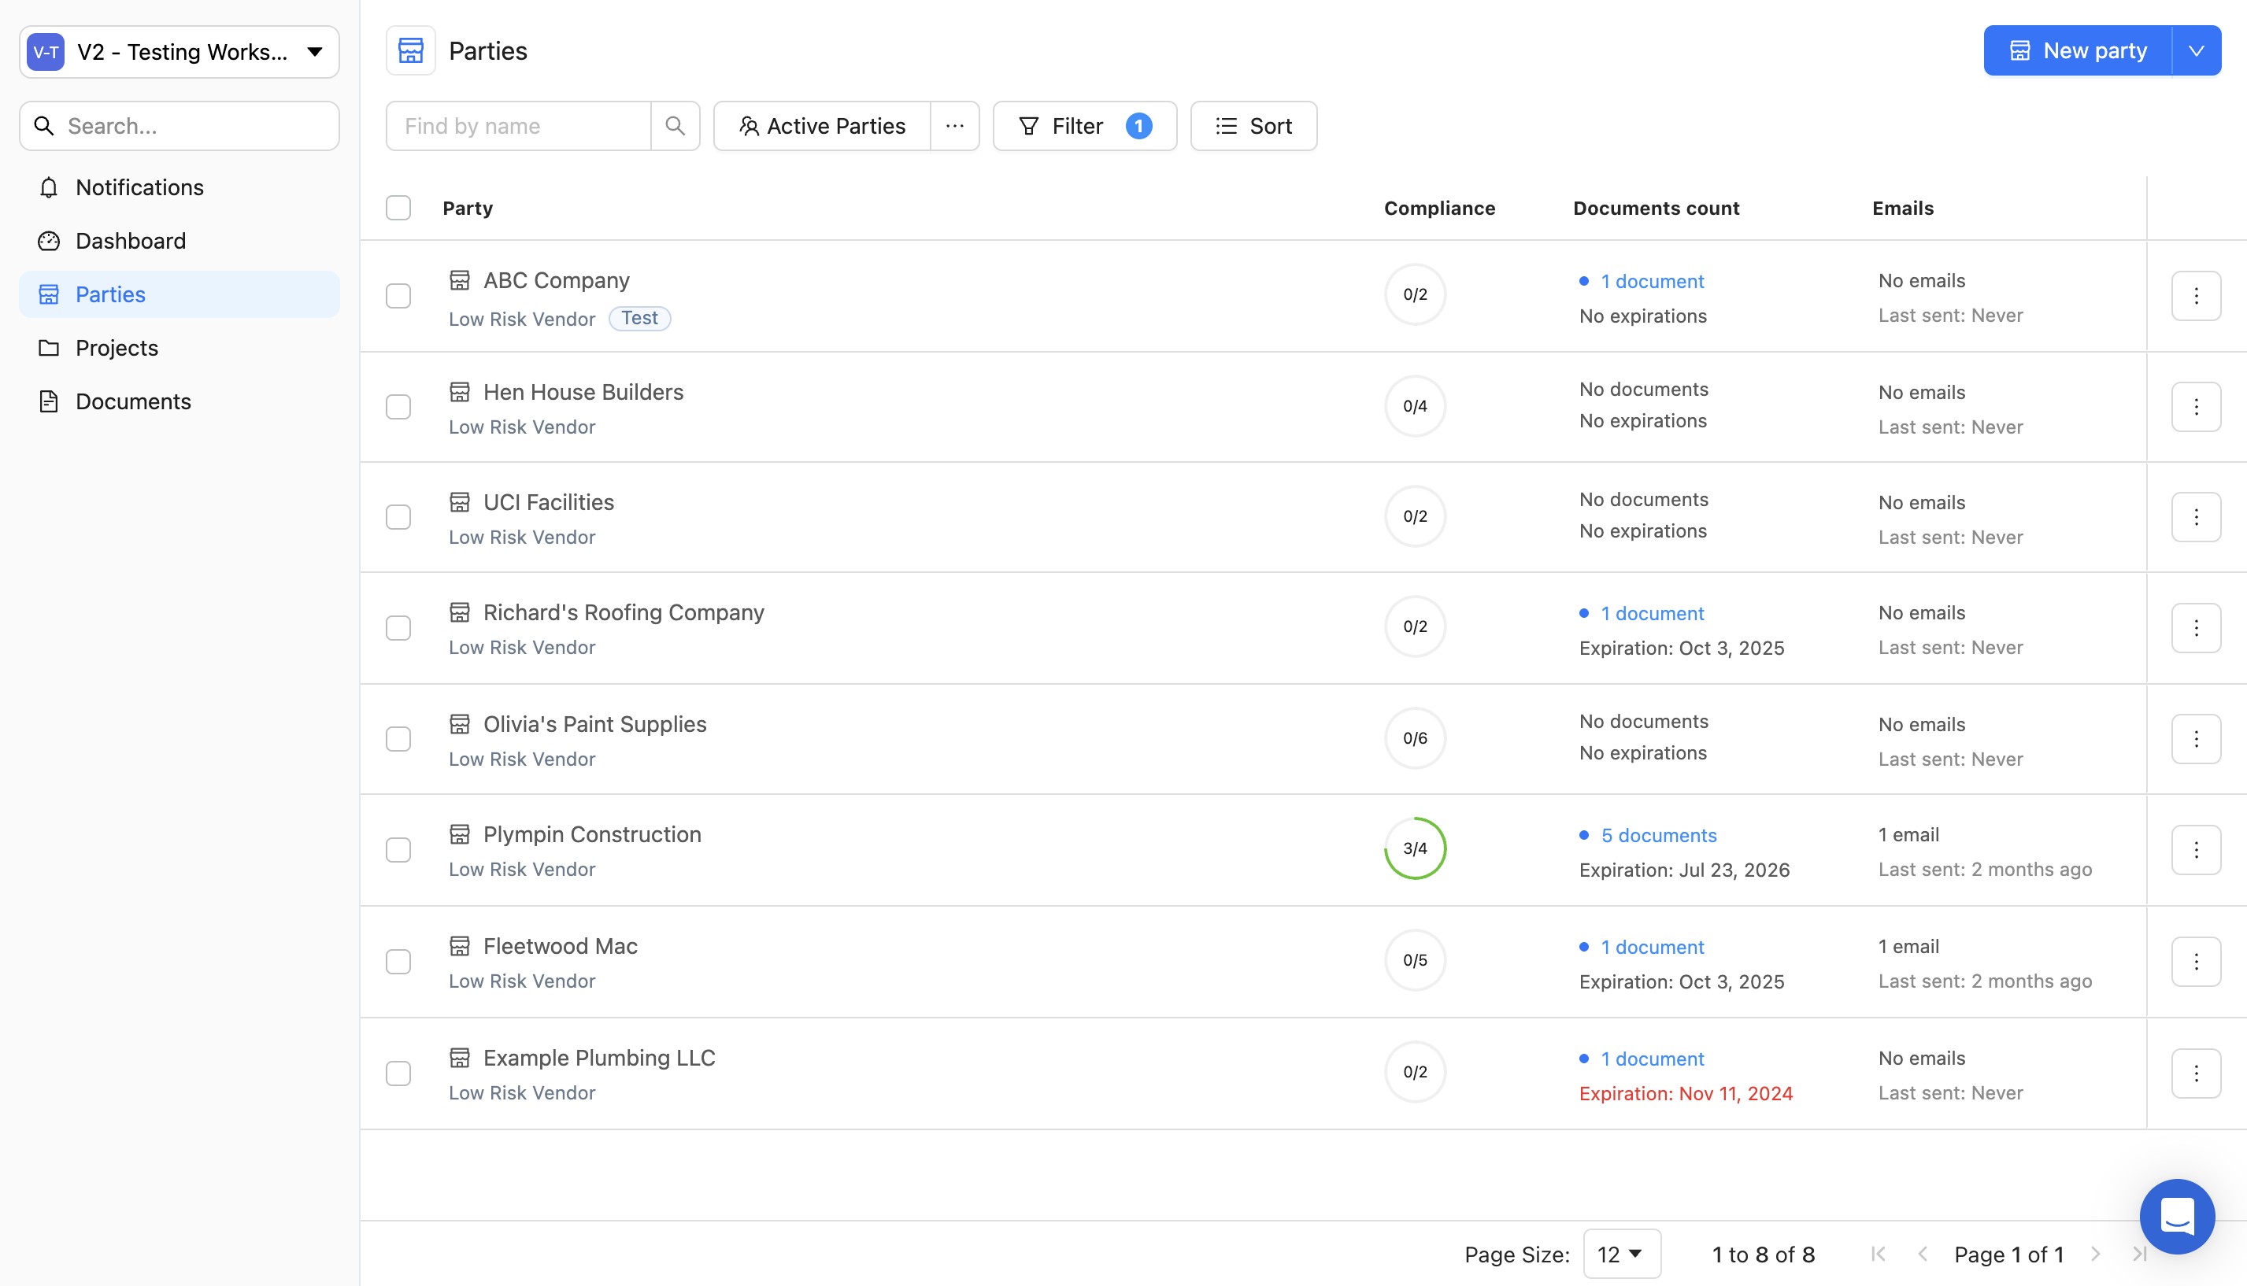Open the chat support bubble icon
The height and width of the screenshot is (1286, 2247).
coord(2176,1216)
